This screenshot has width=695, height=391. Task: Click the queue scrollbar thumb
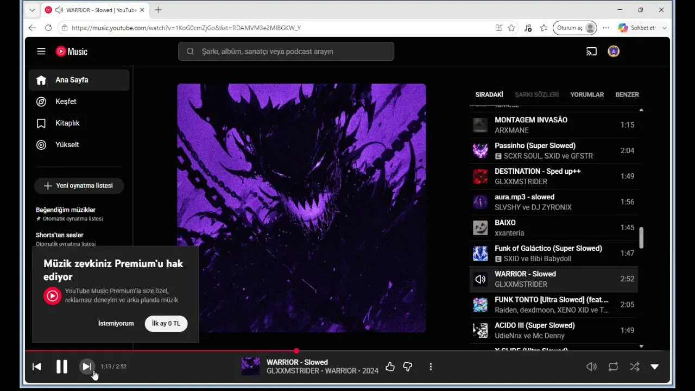[641, 238]
